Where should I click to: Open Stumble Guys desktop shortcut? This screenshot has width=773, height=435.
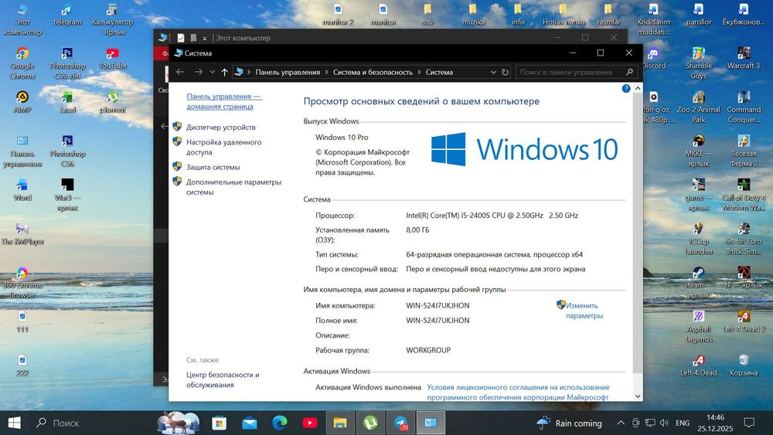pos(699,63)
